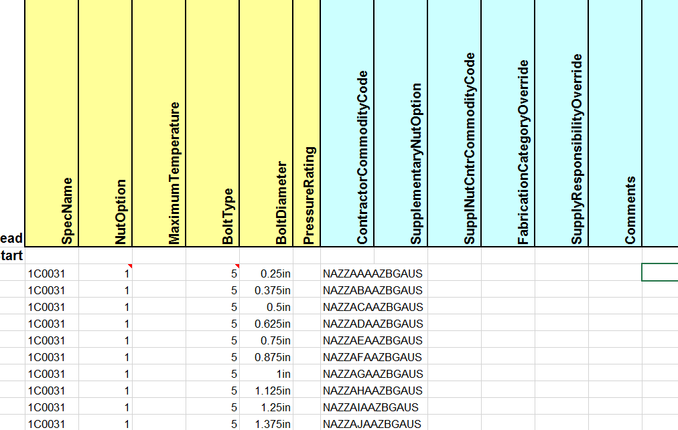Select the SupplNutCntrCommodityCode column header
This screenshot has width=678, height=430.
pos(454,123)
